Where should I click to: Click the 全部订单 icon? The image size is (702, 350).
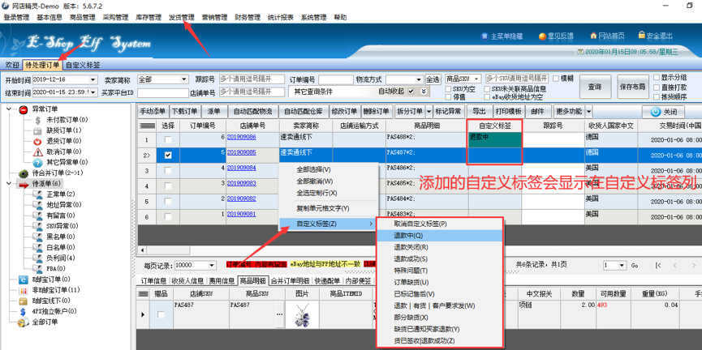(24, 322)
